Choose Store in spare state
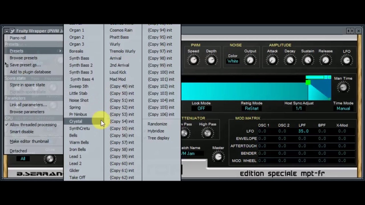 (27, 85)
